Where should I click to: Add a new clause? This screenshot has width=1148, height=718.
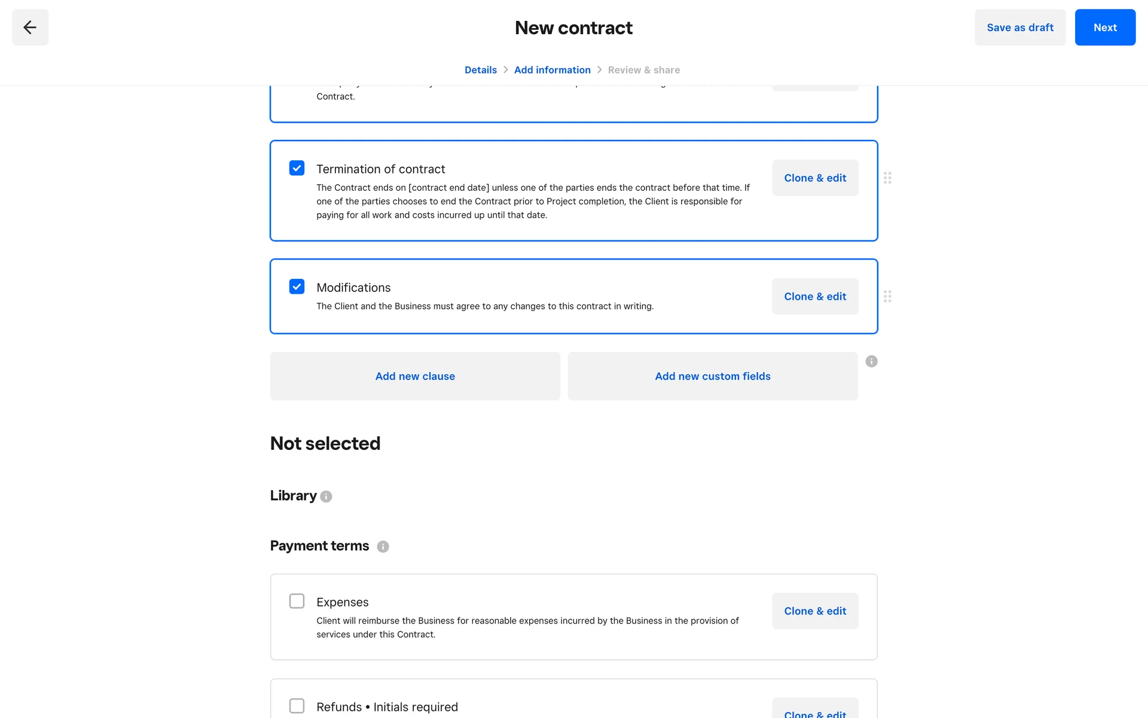pyautogui.click(x=415, y=376)
